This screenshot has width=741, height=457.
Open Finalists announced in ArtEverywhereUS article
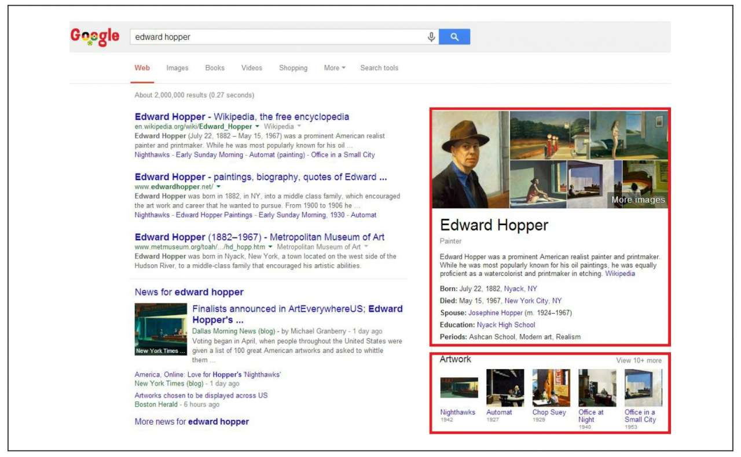[298, 314]
